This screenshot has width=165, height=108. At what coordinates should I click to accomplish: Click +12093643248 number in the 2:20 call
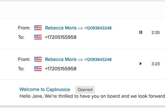point(98,28)
